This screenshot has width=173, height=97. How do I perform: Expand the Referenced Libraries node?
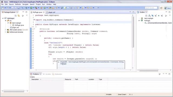tap(5, 32)
